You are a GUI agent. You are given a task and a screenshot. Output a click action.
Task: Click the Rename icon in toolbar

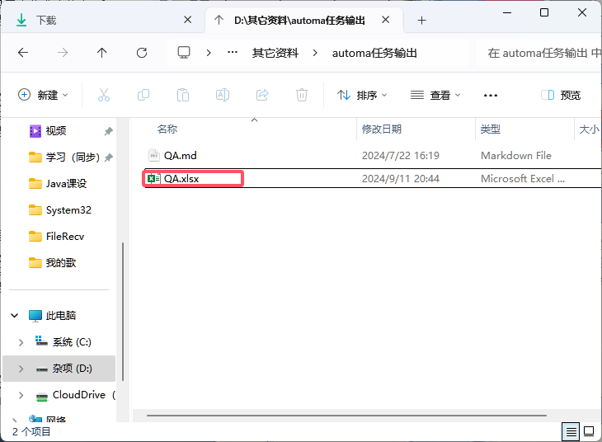223,95
